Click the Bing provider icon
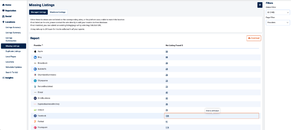 coord(35,57)
